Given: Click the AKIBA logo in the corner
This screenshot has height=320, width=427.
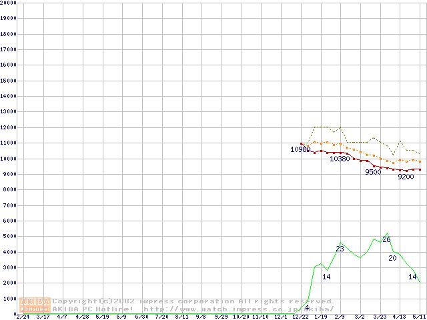Looking at the screenshot, I should 35,305.
